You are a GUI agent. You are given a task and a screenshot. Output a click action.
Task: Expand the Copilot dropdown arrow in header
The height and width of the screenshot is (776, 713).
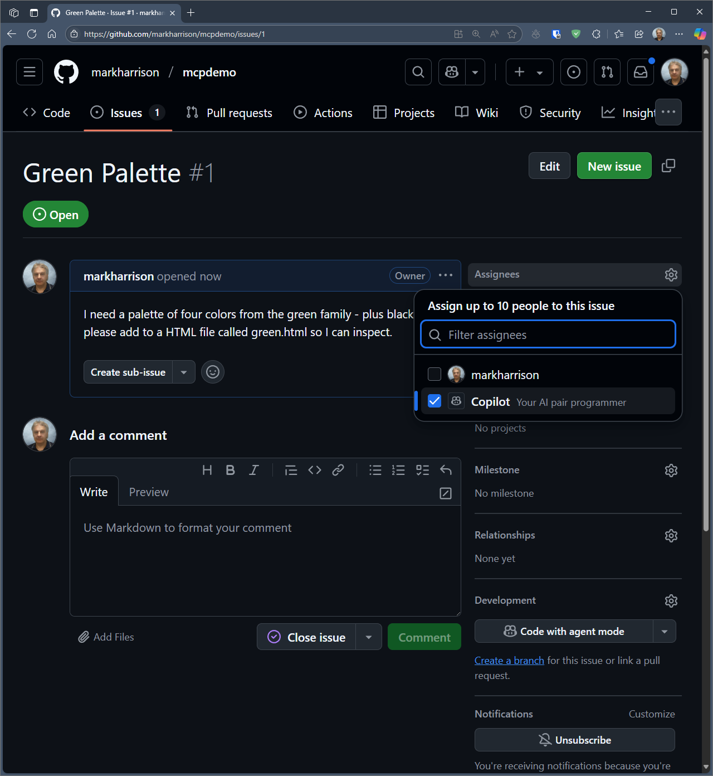(x=475, y=72)
